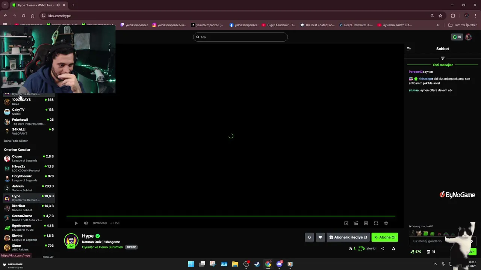The image size is (481, 270).
Task: Play the video with the player play button
Action: tap(76, 223)
